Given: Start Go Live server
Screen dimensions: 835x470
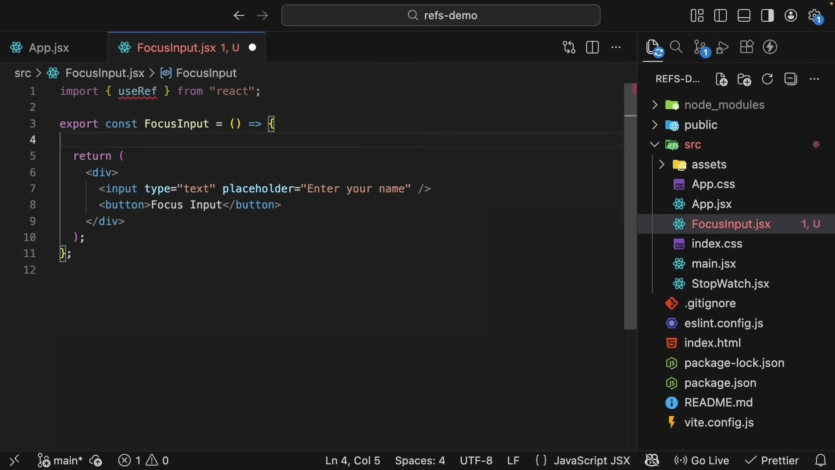Looking at the screenshot, I should [x=701, y=460].
